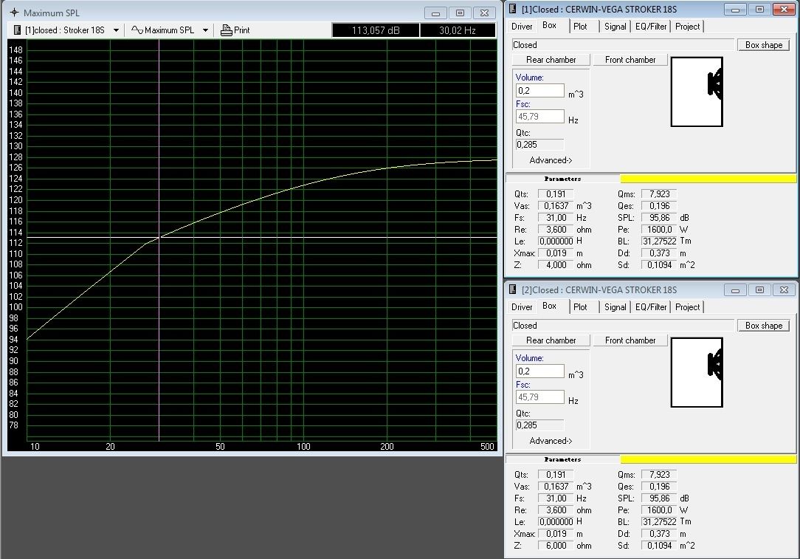This screenshot has height=559, width=800.
Task: Click the Xmax value 0,019 in window [1]Closed
Action: click(x=556, y=253)
